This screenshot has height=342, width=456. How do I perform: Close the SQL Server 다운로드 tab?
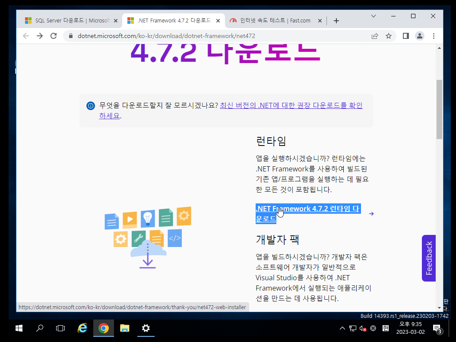[115, 21]
